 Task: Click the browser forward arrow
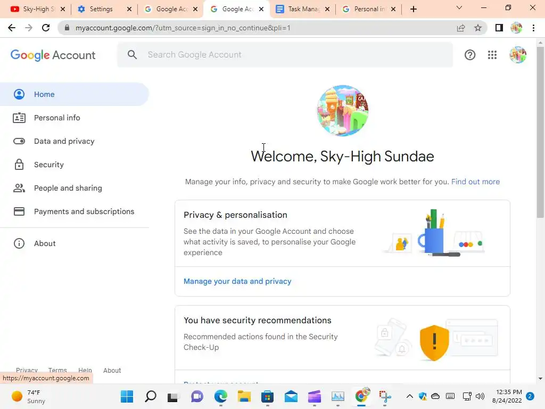click(29, 28)
